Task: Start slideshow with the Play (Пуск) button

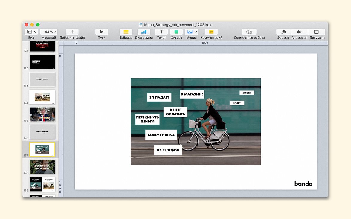Action: pos(101,32)
